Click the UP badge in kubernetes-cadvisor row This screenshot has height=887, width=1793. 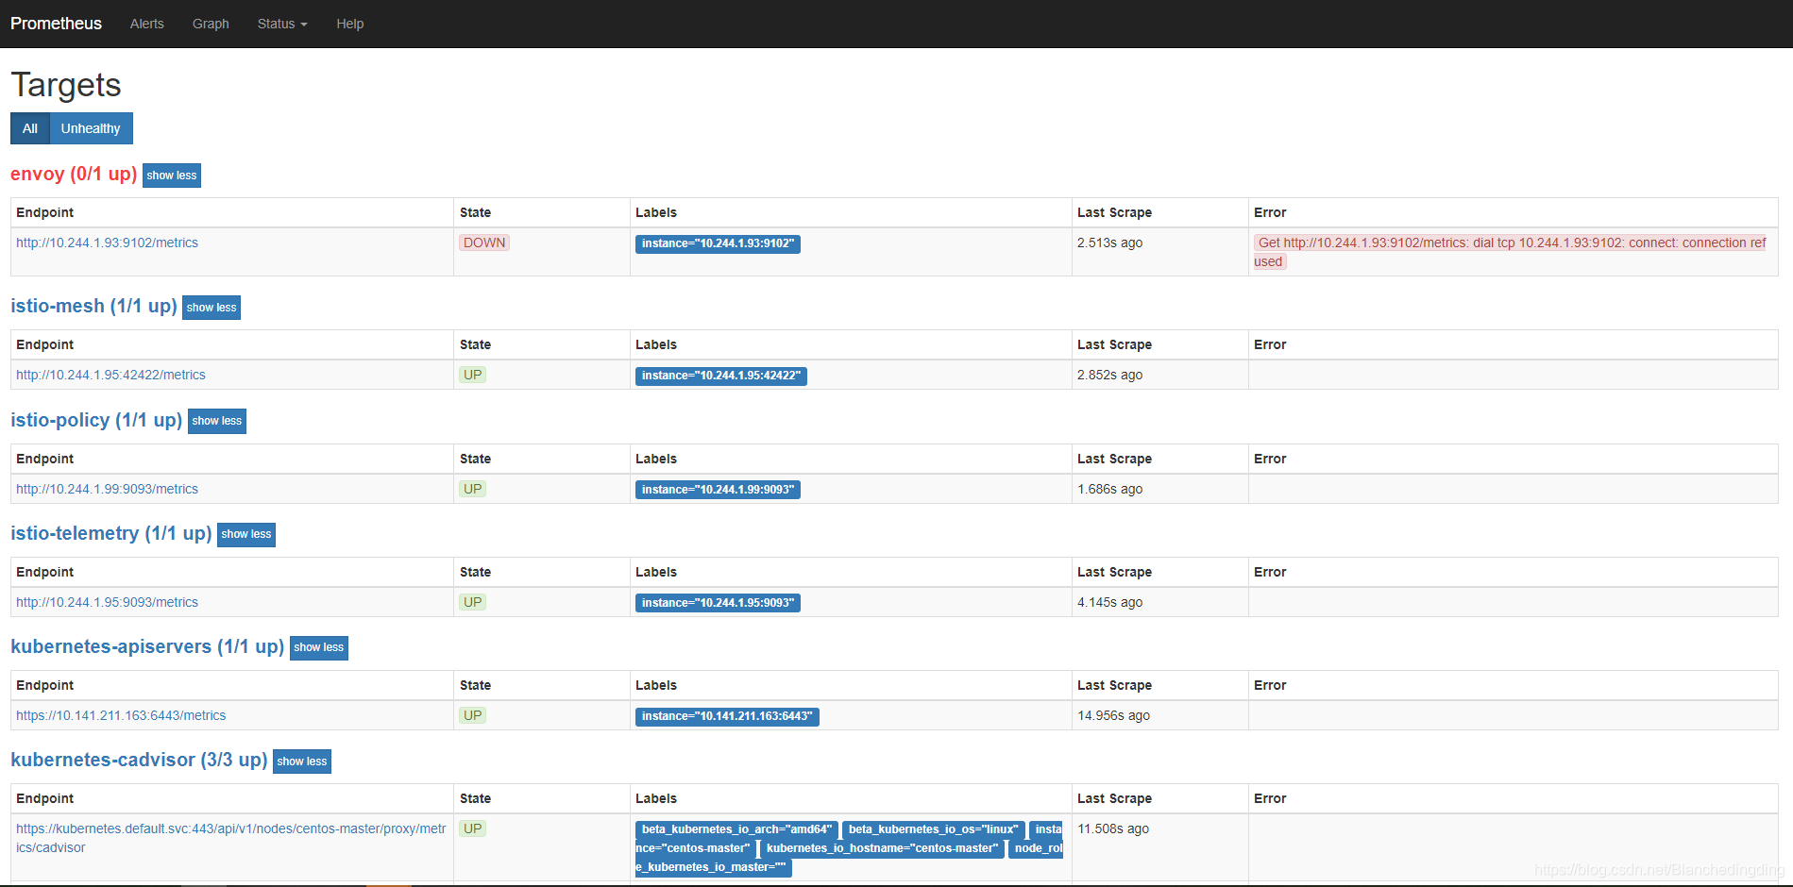pos(473,828)
